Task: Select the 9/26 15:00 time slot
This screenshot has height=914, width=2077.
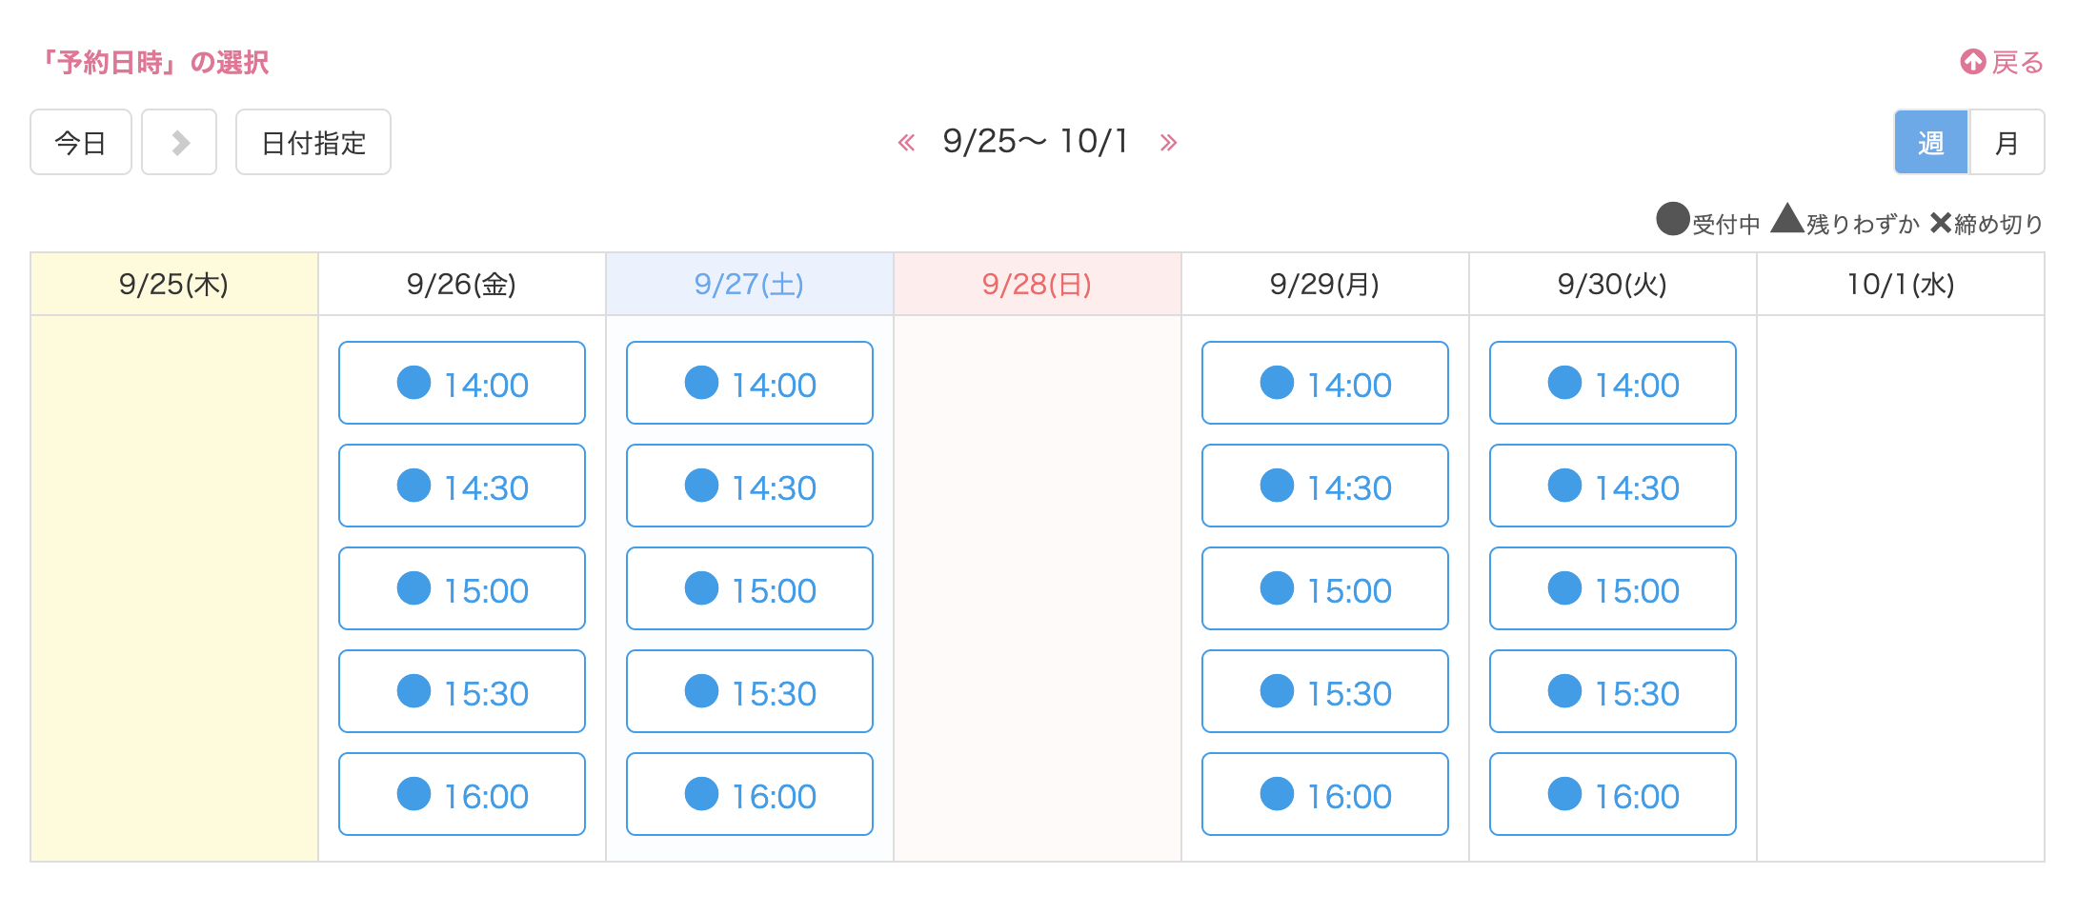Action: 462,588
